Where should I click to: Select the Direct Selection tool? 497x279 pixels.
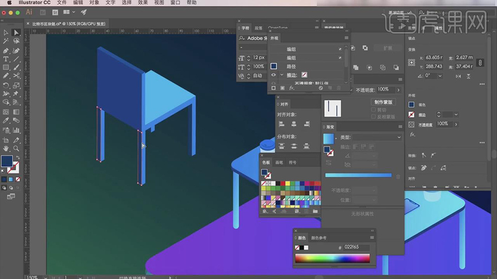(x=16, y=33)
